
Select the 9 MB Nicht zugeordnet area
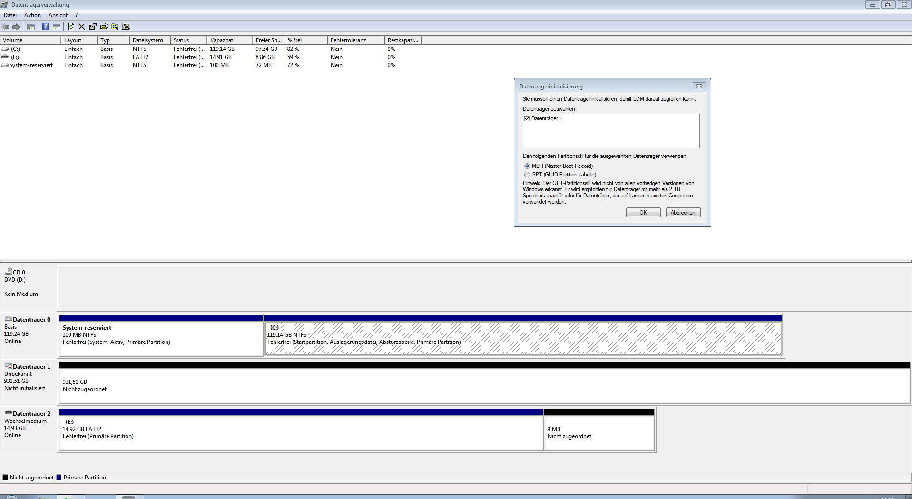(x=599, y=430)
